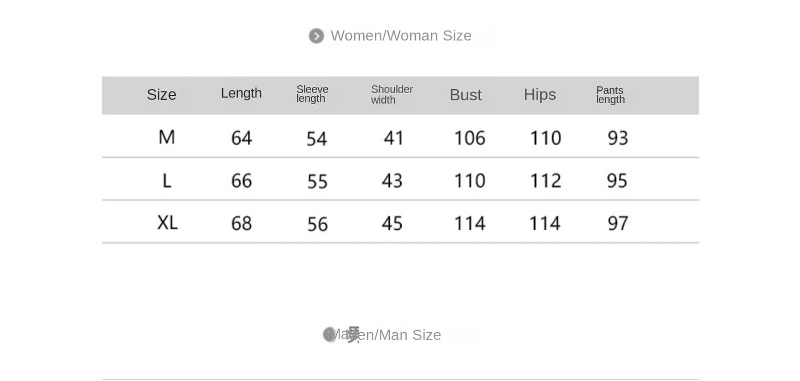Select the L size row label
The height and width of the screenshot is (381, 800).
(x=167, y=180)
